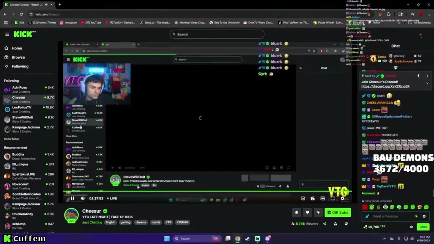
Task: Open the OmeTV Video Chat bookmark
Action: coord(258,23)
